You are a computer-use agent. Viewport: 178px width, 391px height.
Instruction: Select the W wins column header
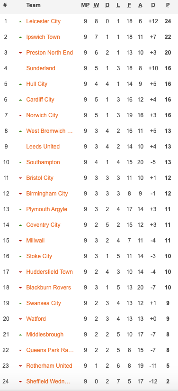point(97,5)
